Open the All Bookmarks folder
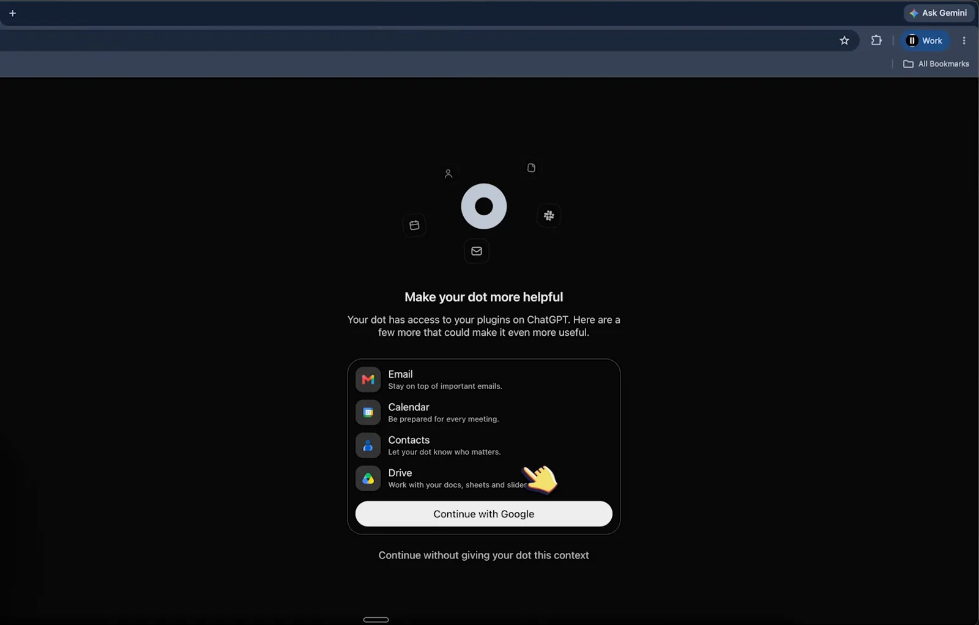 (936, 64)
